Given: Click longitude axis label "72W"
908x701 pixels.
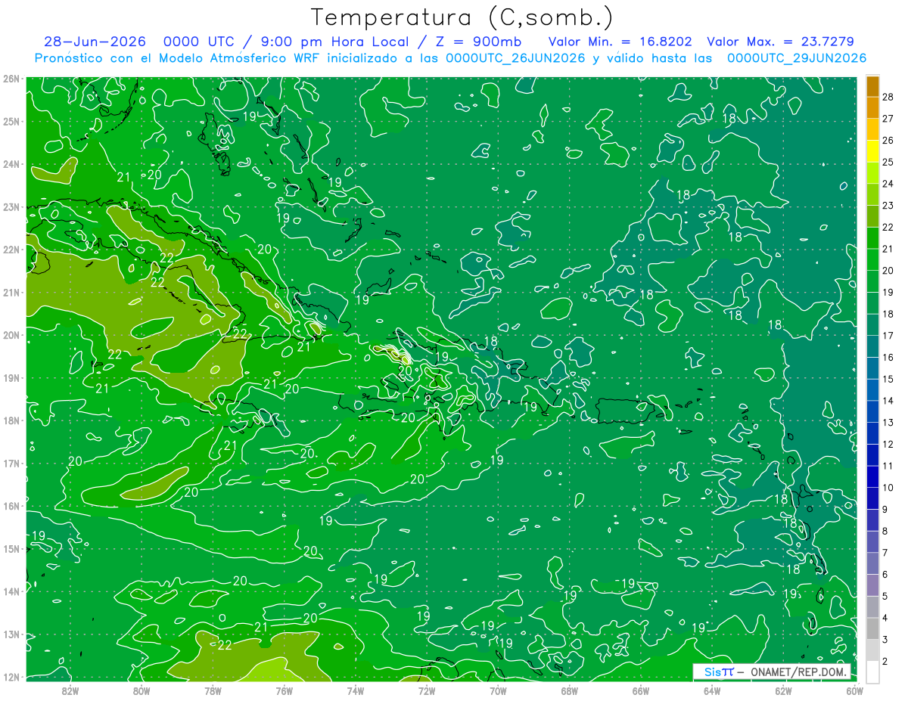Looking at the screenshot, I should (x=426, y=690).
